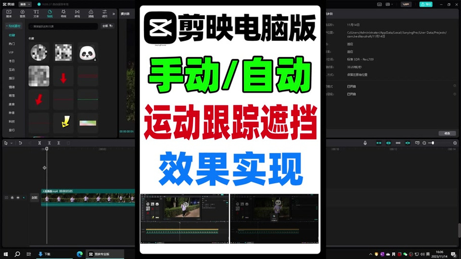Select the 人脸跟踪.mp4 clip on timeline
The height and width of the screenshot is (259, 461).
pos(88,197)
